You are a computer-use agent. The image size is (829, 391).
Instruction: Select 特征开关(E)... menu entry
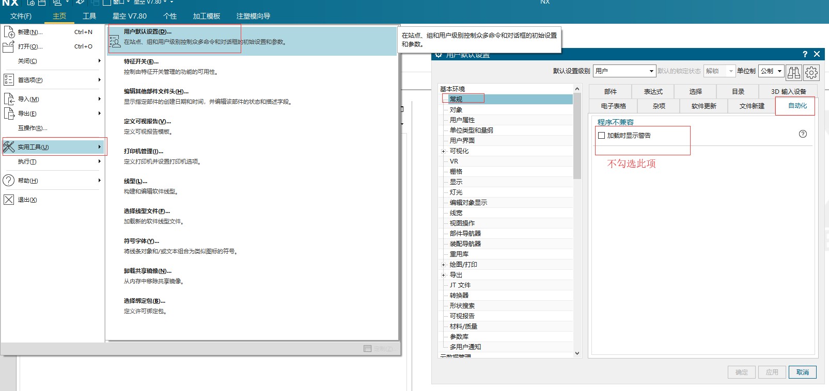click(x=252, y=67)
